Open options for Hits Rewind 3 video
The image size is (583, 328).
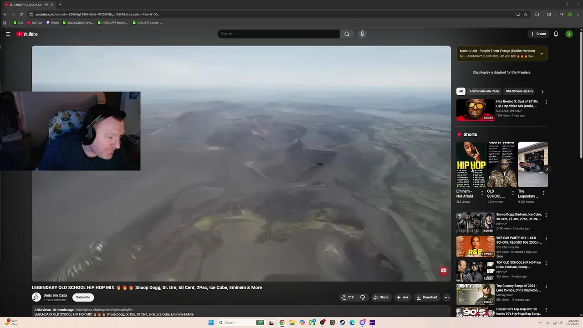tap(546, 102)
